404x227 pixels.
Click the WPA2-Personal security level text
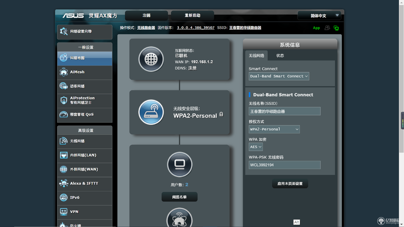coord(195,116)
